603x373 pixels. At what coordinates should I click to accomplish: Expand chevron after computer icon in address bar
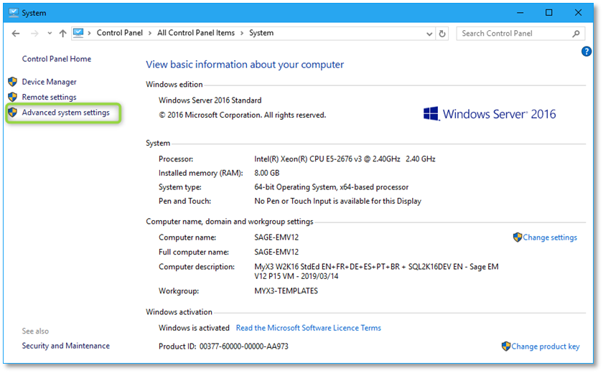(89, 34)
